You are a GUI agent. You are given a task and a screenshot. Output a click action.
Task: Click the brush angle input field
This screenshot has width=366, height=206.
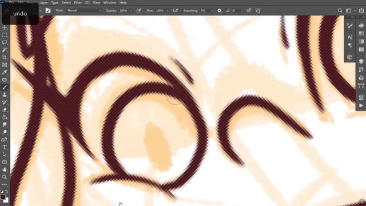pyautogui.click(x=236, y=10)
